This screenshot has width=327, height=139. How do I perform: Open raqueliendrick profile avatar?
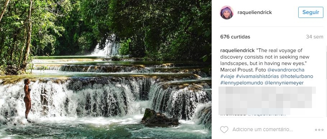pos(227,13)
